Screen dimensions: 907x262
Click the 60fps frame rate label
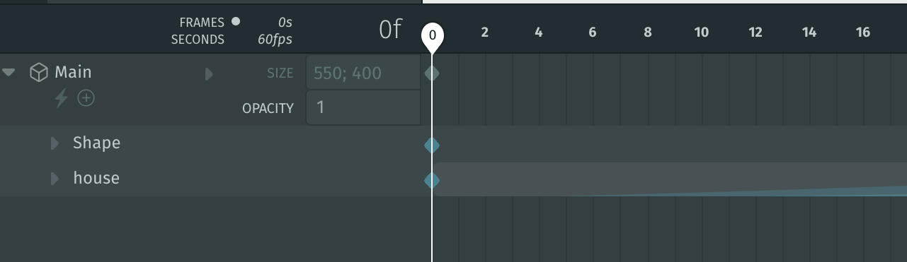pyautogui.click(x=275, y=40)
